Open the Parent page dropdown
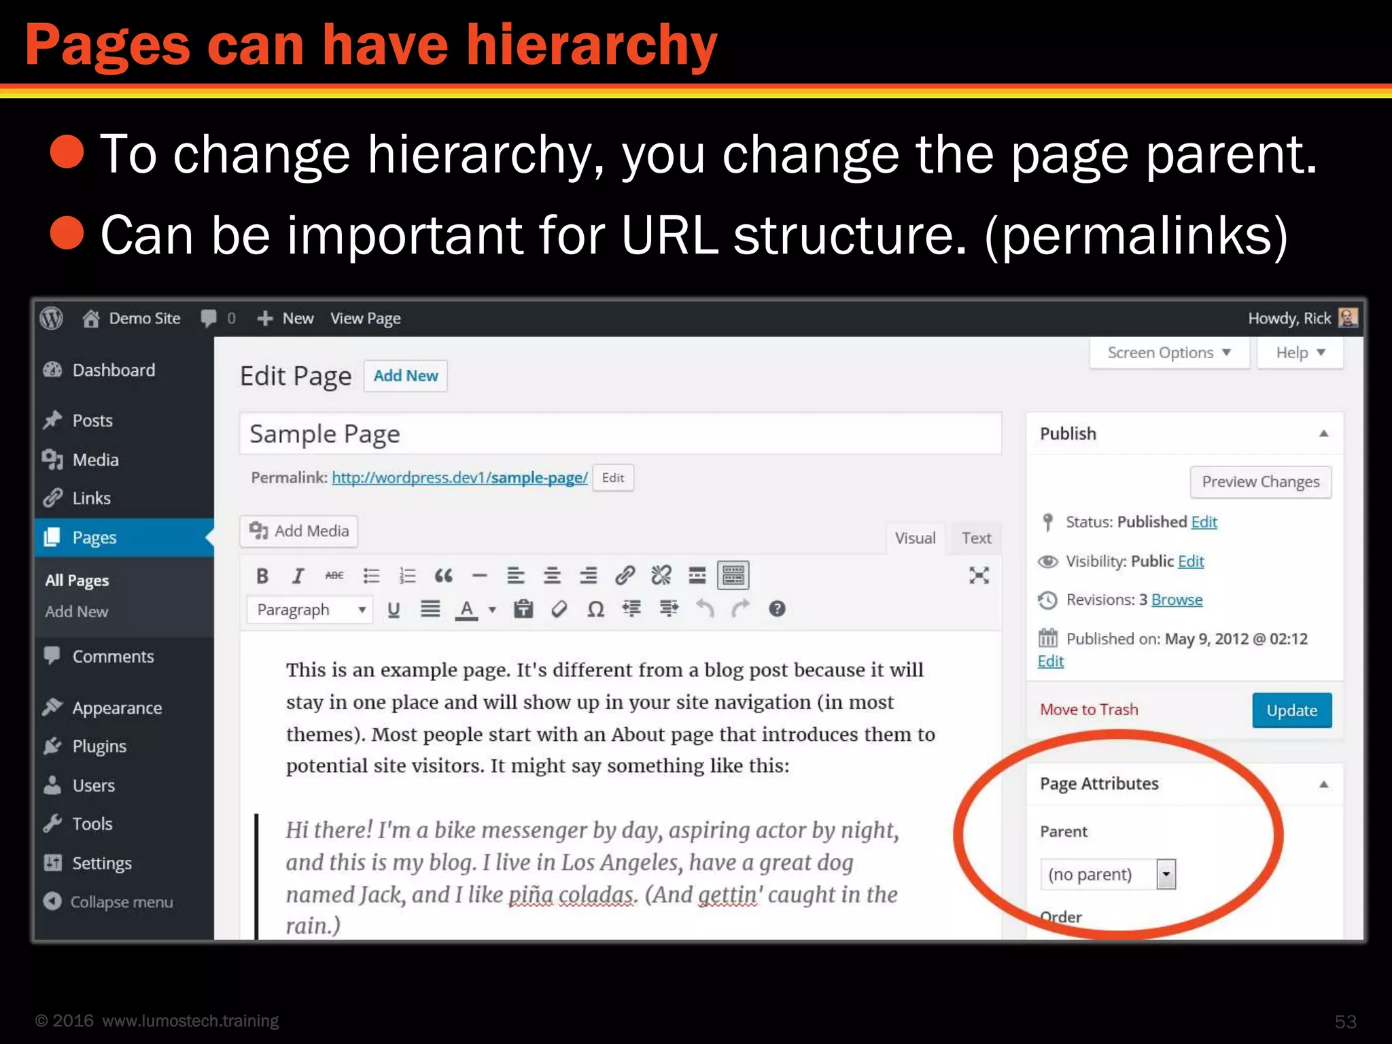Viewport: 1392px width, 1044px height. [1107, 875]
